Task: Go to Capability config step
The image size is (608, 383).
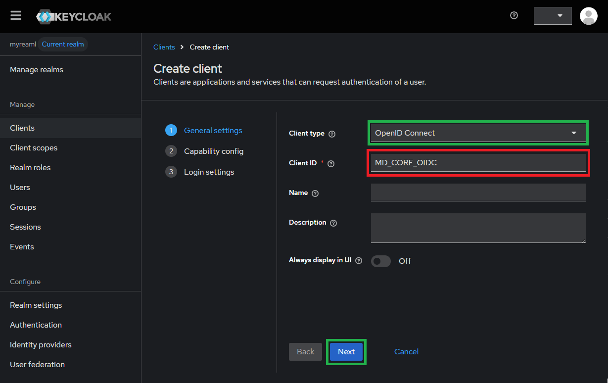Action: 213,151
